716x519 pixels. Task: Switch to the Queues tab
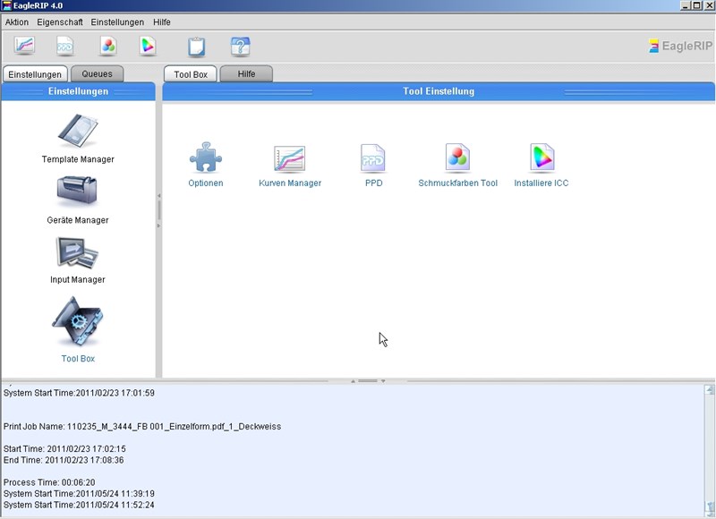coord(97,74)
